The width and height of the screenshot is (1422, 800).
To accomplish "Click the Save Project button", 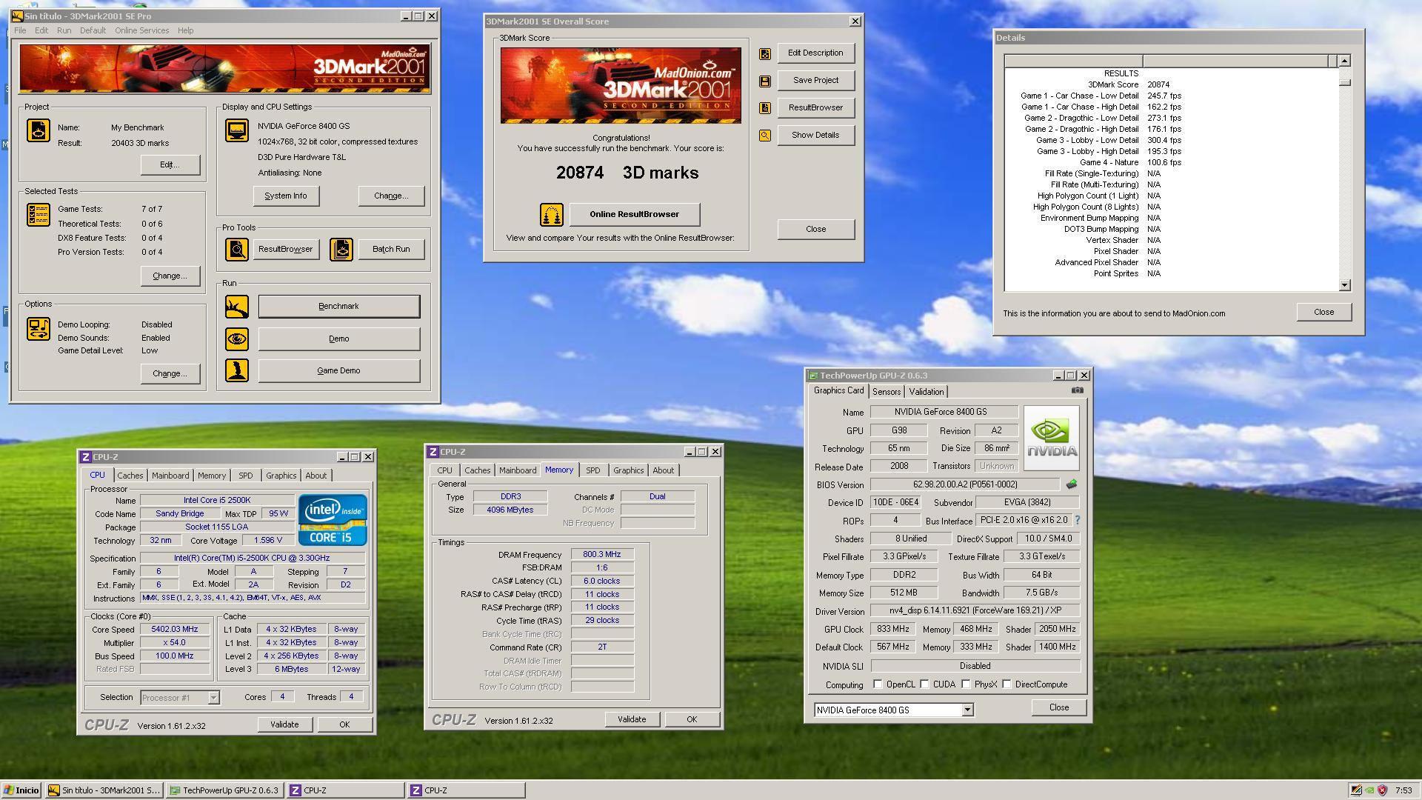I will 815,81.
